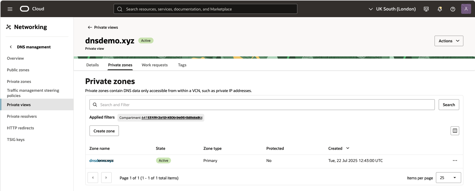Select TSIG keys in the sidebar
Screen dimensions: 475x191
(16, 140)
